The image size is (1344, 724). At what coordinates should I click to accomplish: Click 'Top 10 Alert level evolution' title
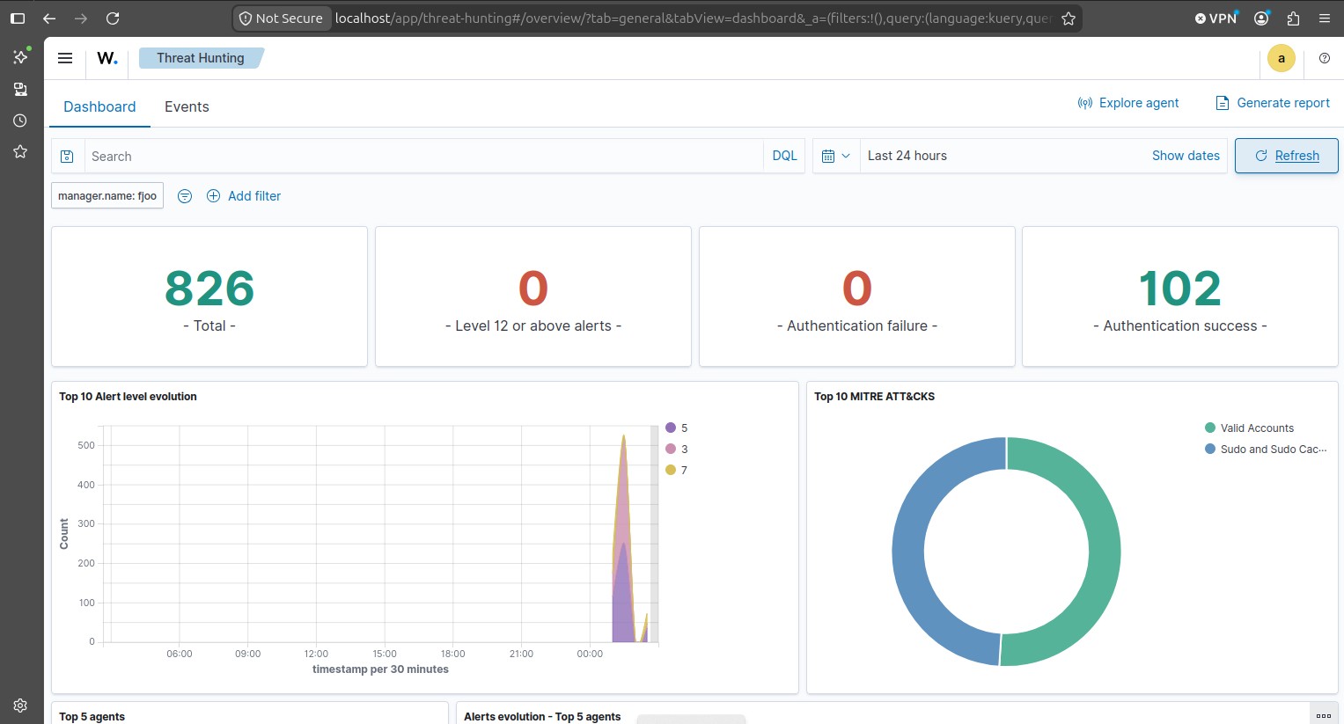128,397
